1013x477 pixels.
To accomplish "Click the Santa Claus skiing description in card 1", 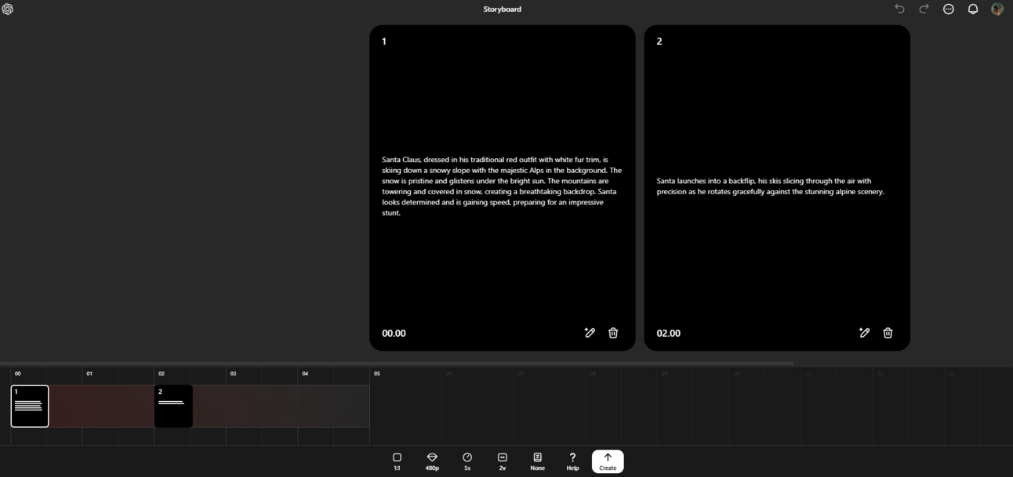I will click(502, 186).
